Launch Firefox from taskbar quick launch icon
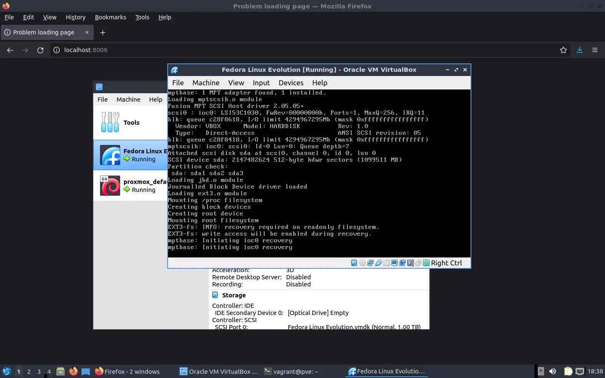This screenshot has height=378, width=605. [x=73, y=371]
